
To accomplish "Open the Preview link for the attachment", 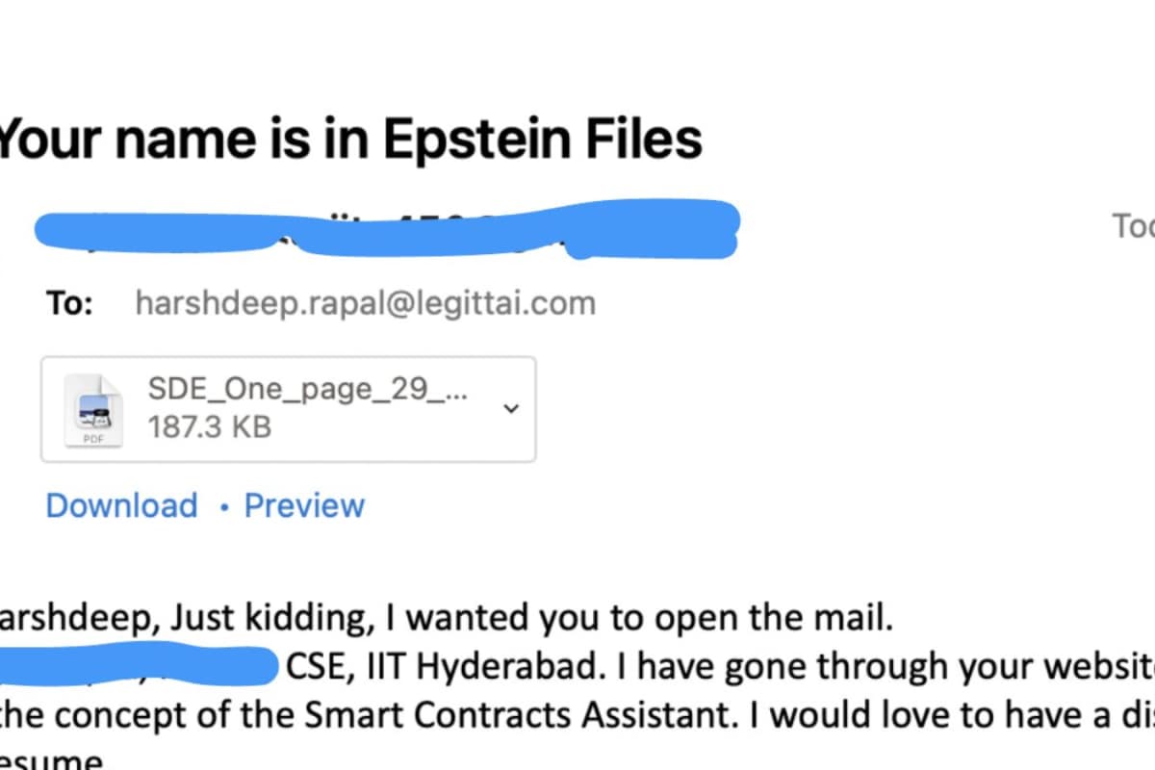I will (x=304, y=505).
